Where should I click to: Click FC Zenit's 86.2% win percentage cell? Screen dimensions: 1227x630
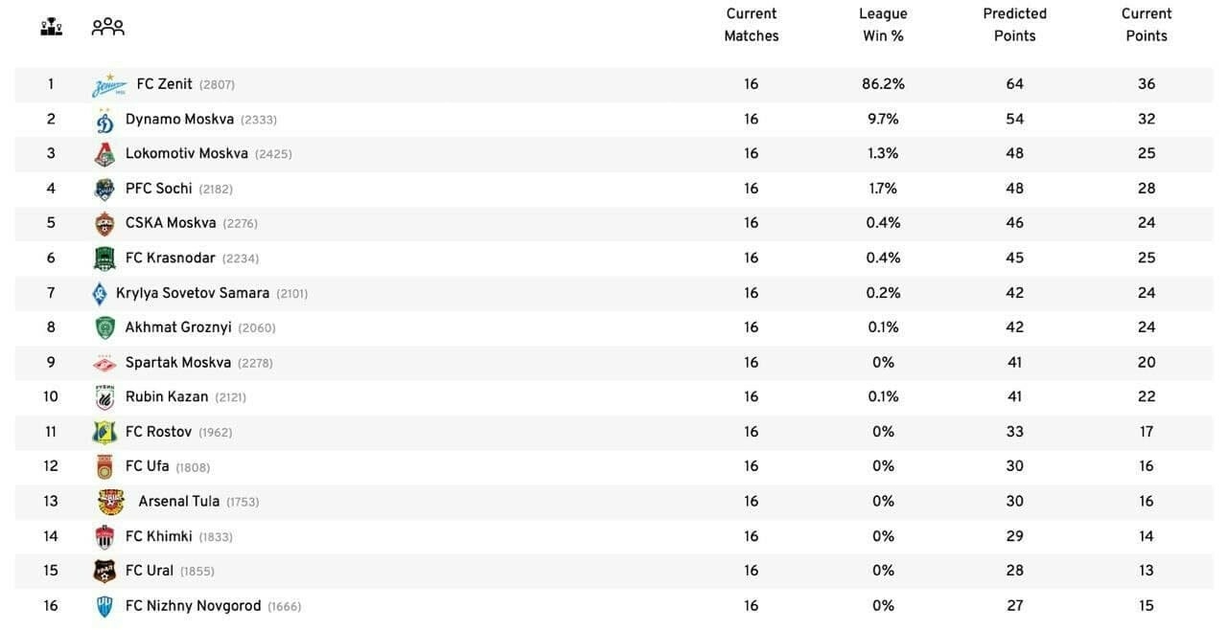883,84
